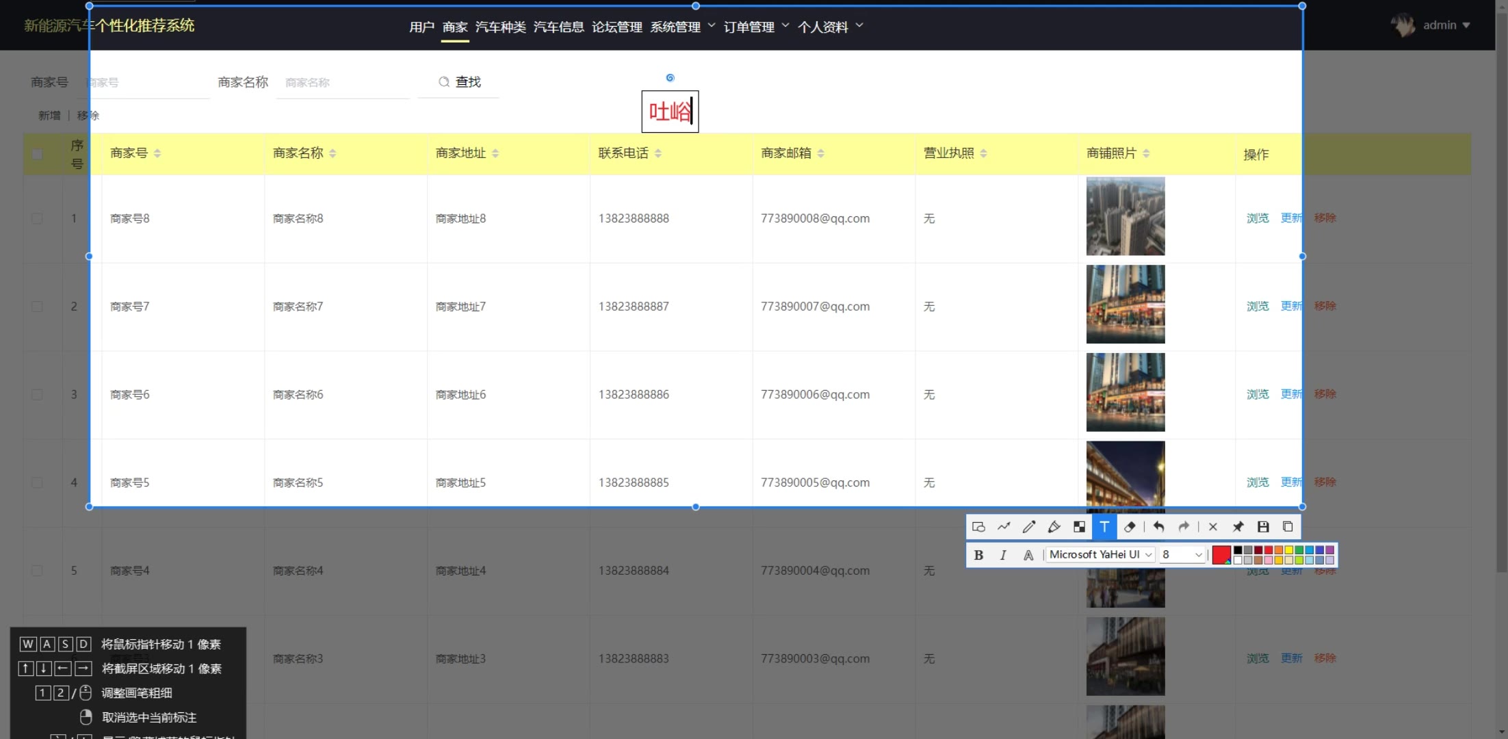Undo the last annotation

click(x=1158, y=527)
